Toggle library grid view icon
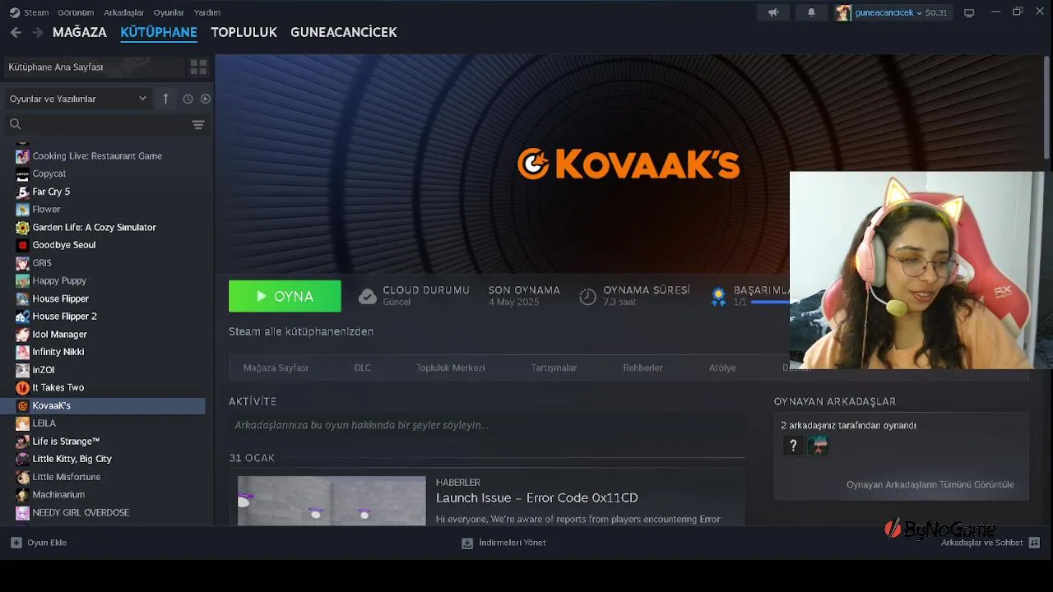The image size is (1053, 592). pos(198,67)
